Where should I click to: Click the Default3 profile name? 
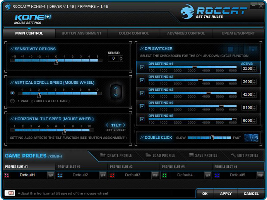pyautogui.click(x=133, y=175)
